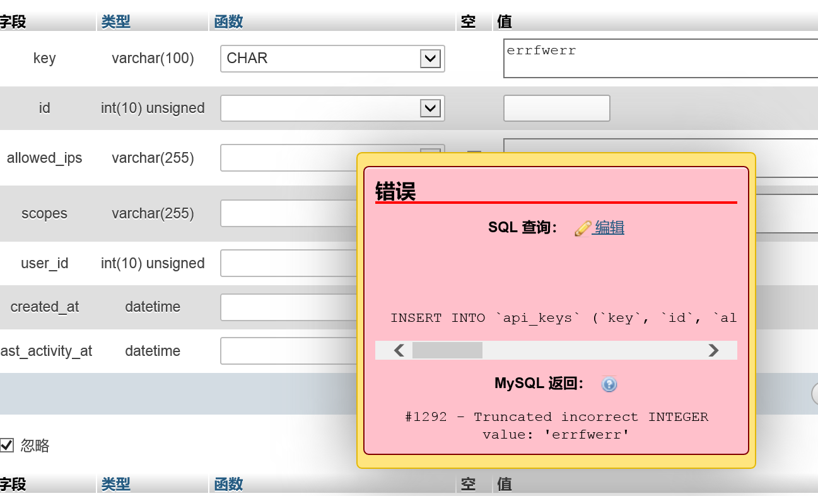Click the pencil edit icon beside SQL 查询
The image size is (818, 496).
coord(583,228)
